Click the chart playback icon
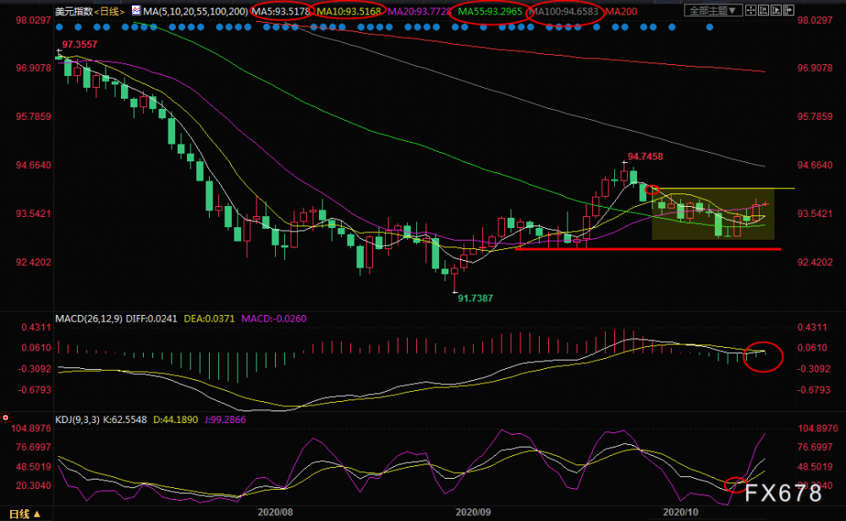The image size is (846, 521). pyautogui.click(x=776, y=10)
